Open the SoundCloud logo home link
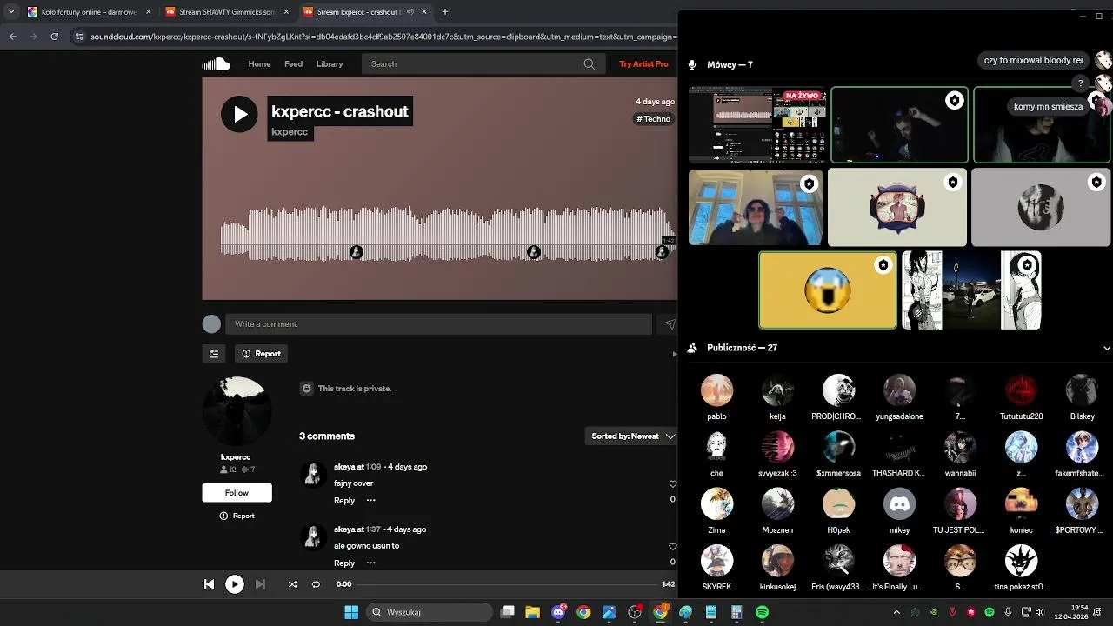Image resolution: width=1113 pixels, height=626 pixels. [216, 63]
